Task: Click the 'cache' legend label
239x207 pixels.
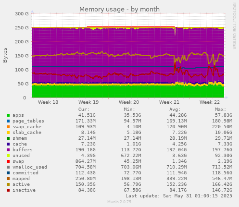Action: coord(20,144)
